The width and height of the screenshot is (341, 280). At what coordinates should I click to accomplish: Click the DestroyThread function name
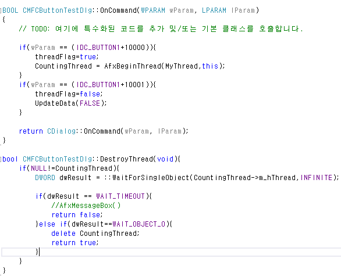coord(127,159)
